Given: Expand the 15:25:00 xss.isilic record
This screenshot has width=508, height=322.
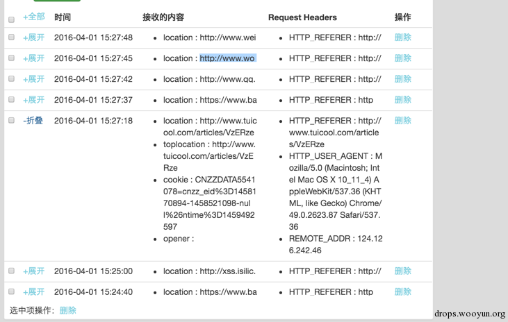Looking at the screenshot, I should coord(33,271).
